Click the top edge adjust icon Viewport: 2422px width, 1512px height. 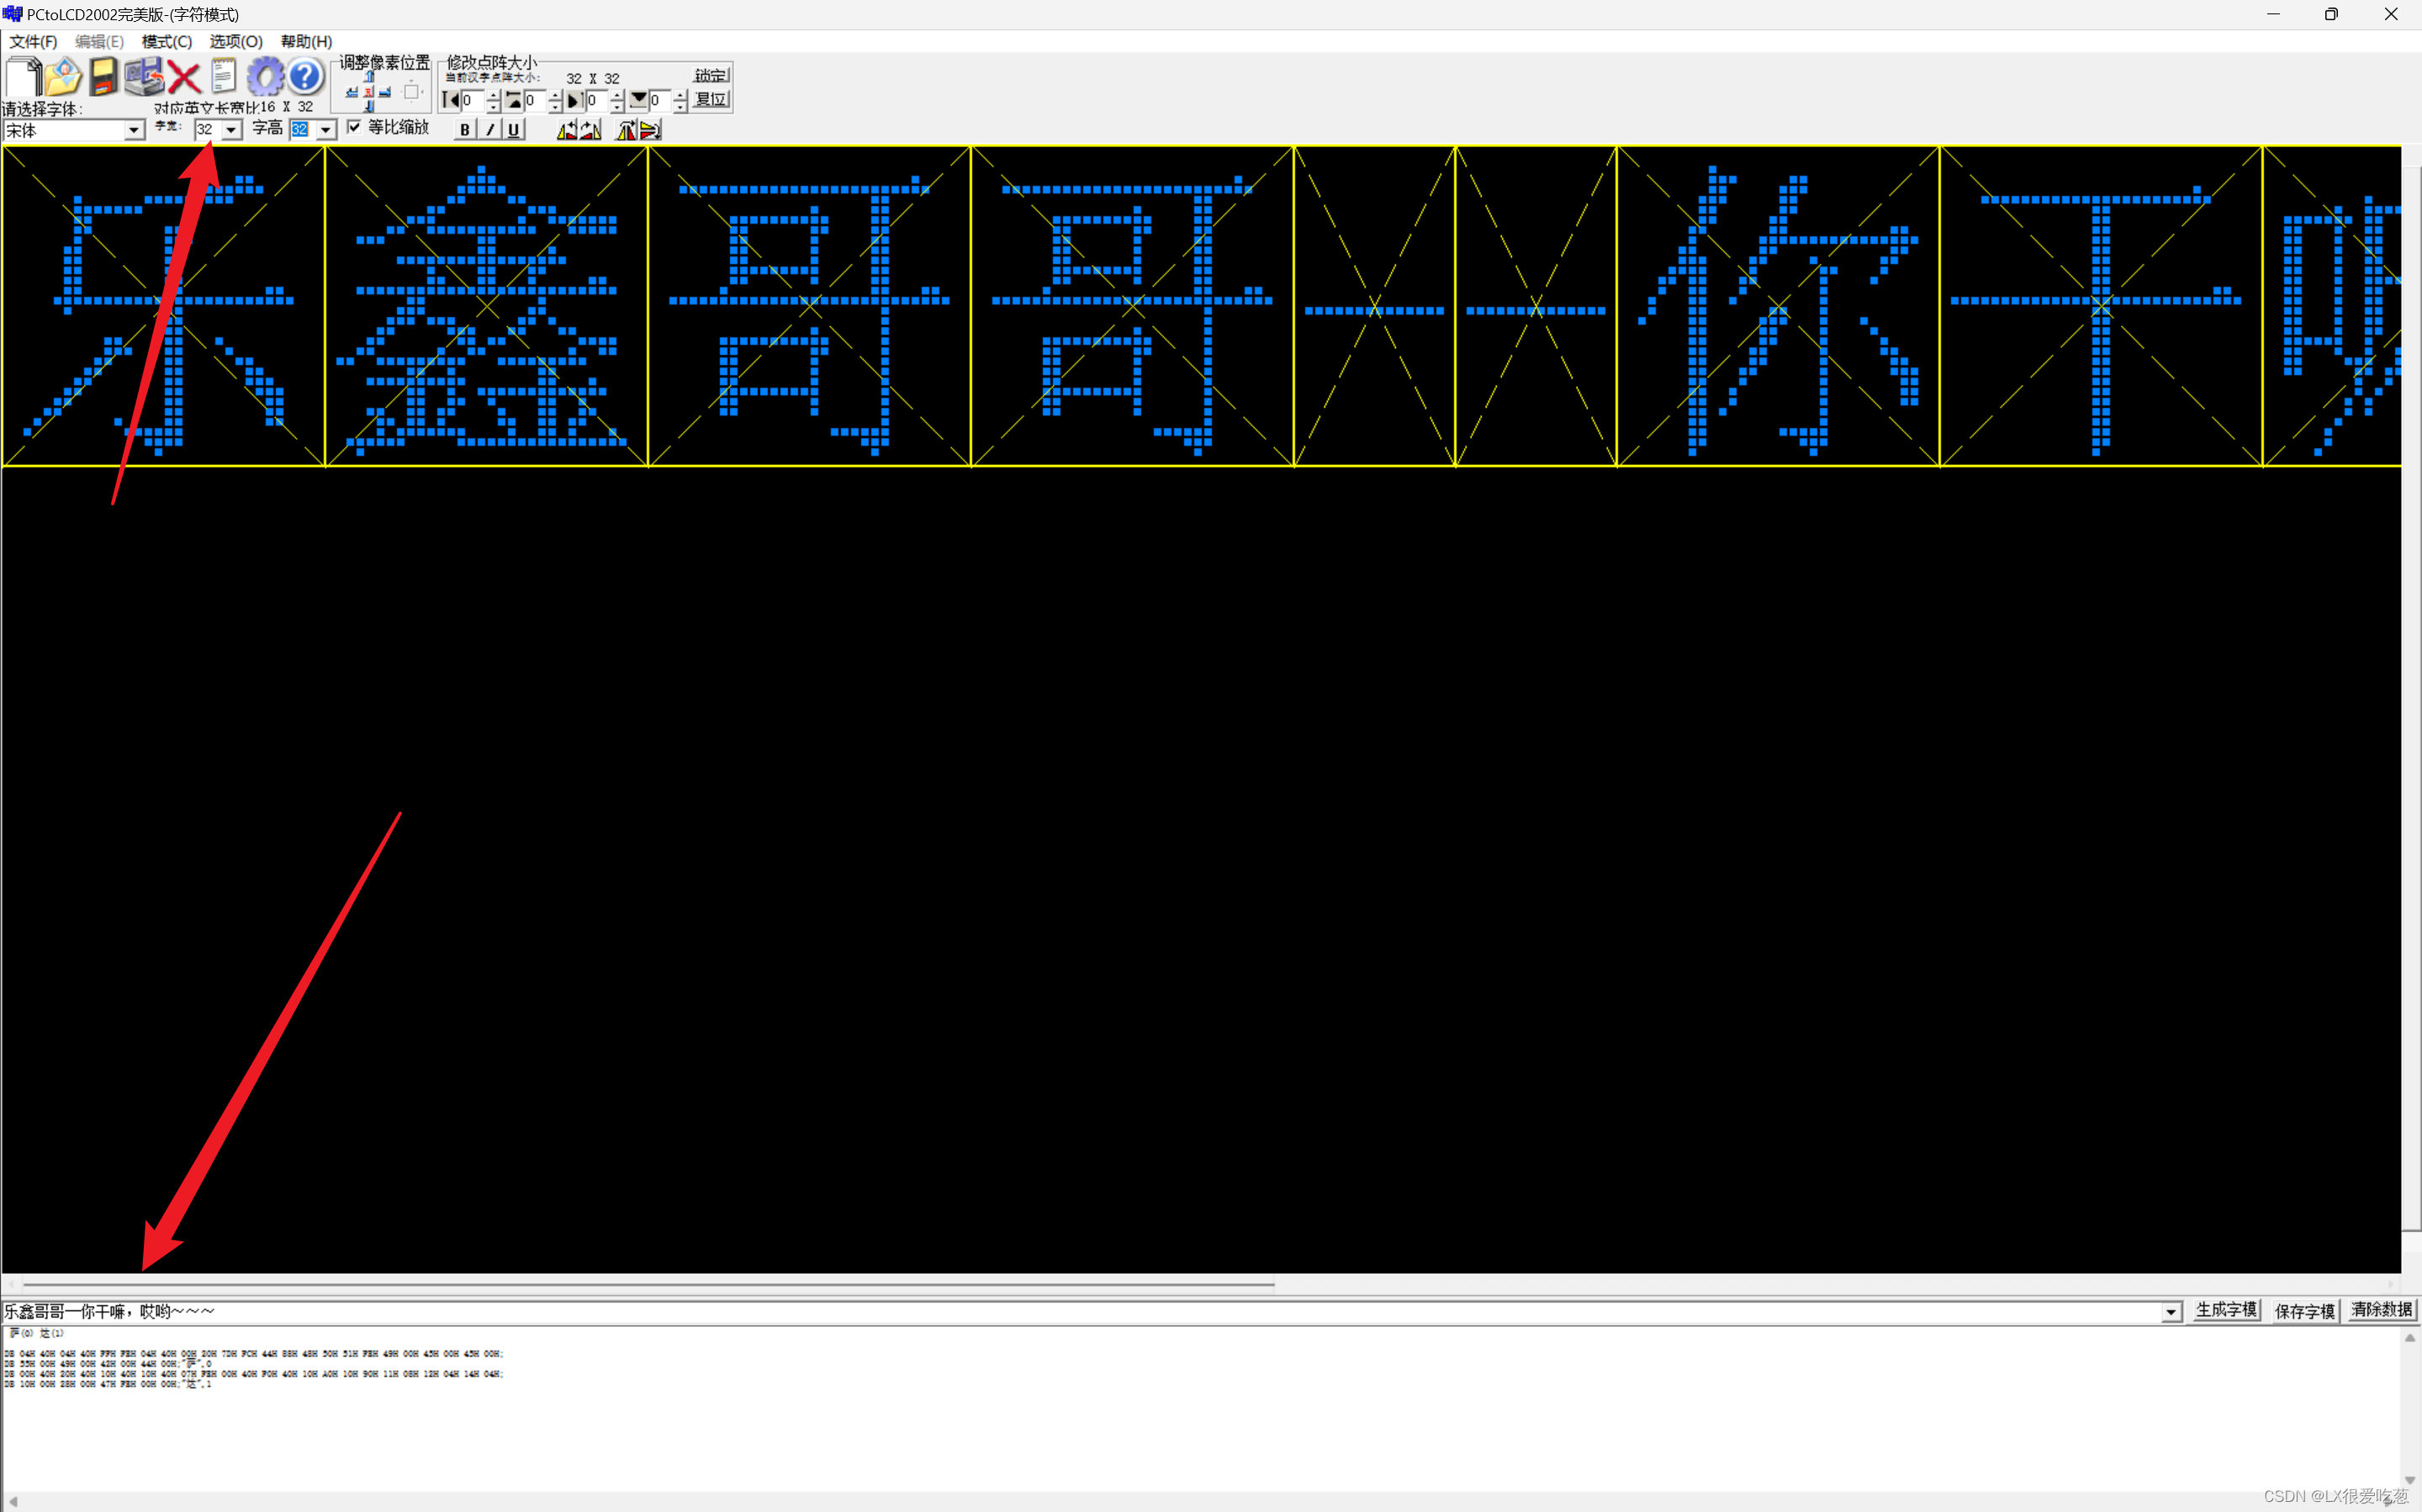coord(513,100)
